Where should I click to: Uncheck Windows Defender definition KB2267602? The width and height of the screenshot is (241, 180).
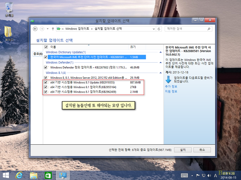click(46, 67)
